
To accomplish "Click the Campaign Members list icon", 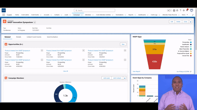I will tap(6, 78).
